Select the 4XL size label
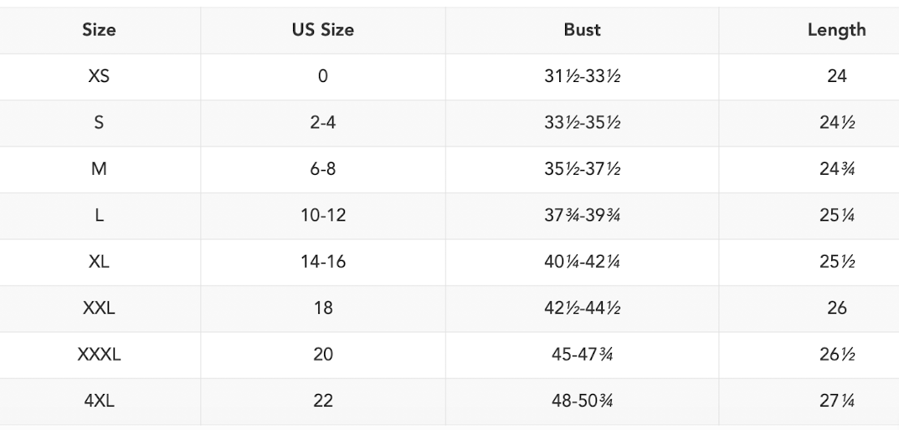 [x=99, y=401]
